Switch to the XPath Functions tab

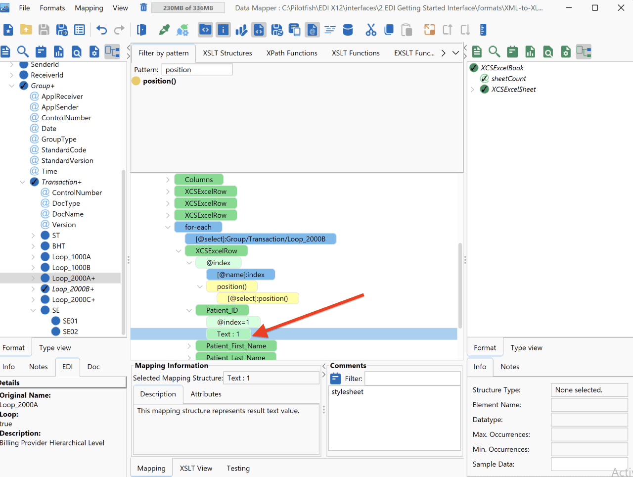[292, 53]
